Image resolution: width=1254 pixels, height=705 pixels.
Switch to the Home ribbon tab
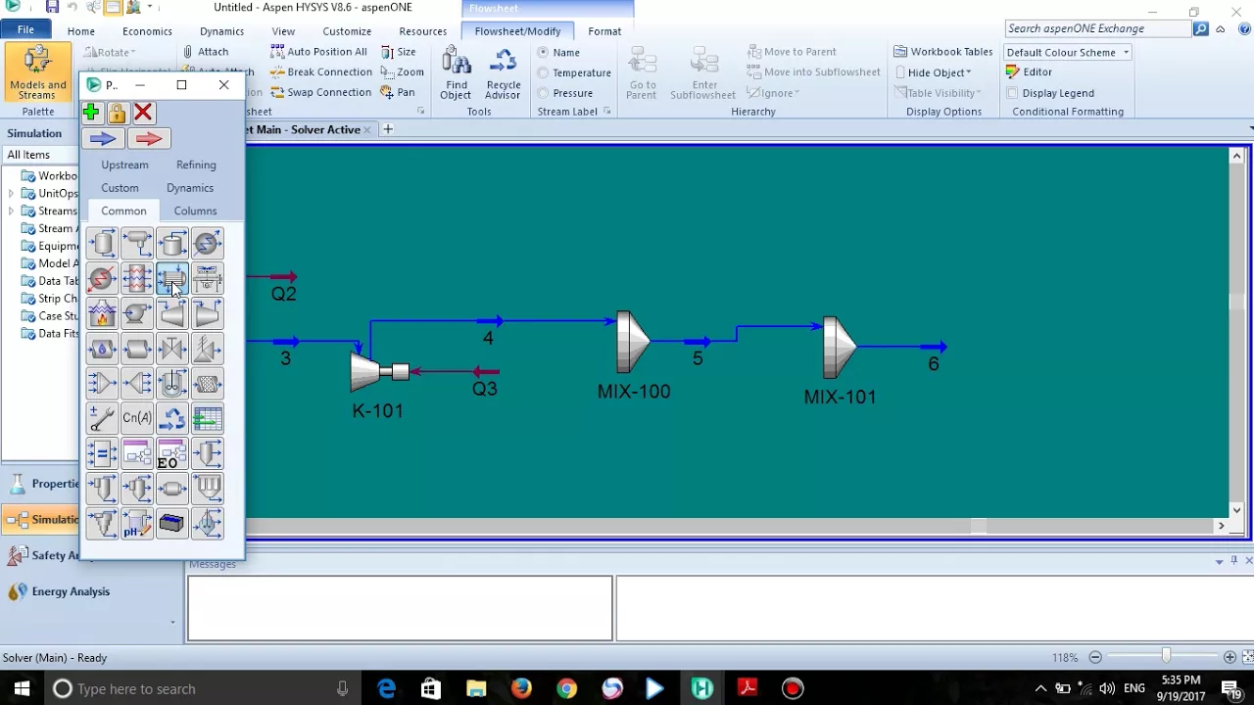81,31
